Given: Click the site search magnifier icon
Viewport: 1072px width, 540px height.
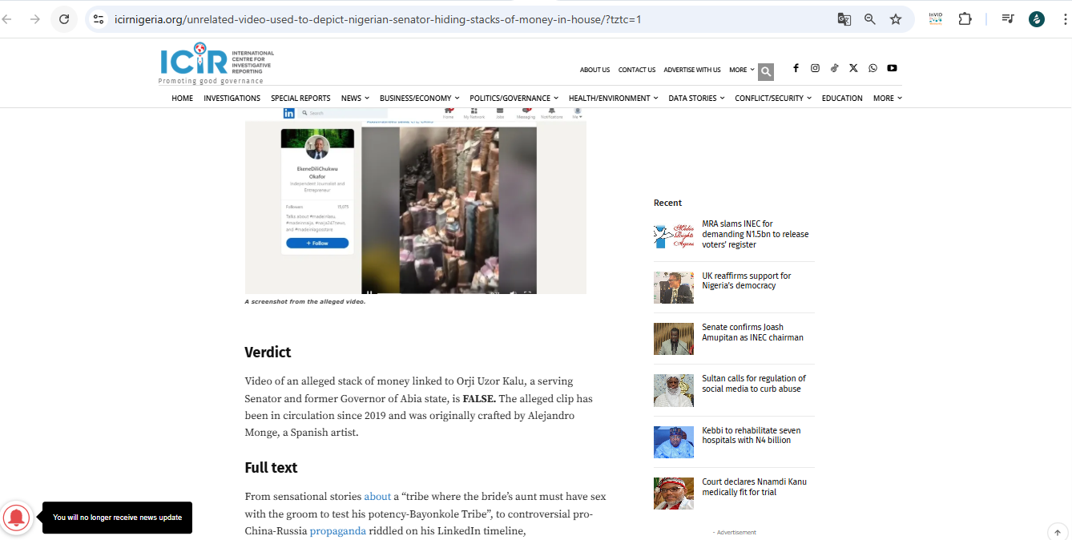Looking at the screenshot, I should [x=766, y=72].
